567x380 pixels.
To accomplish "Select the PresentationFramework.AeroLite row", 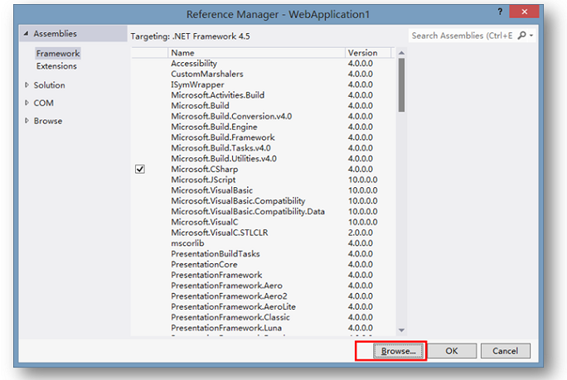I will tap(264, 306).
